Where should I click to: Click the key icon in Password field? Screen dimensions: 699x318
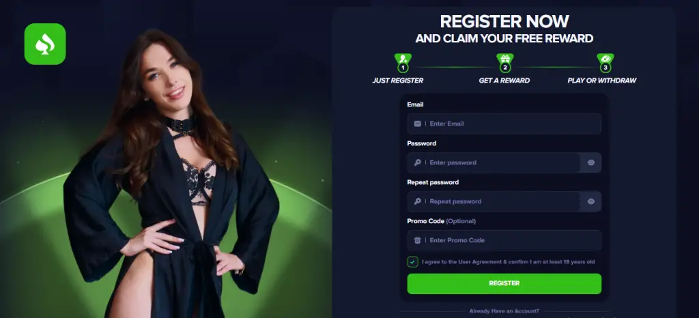point(417,162)
